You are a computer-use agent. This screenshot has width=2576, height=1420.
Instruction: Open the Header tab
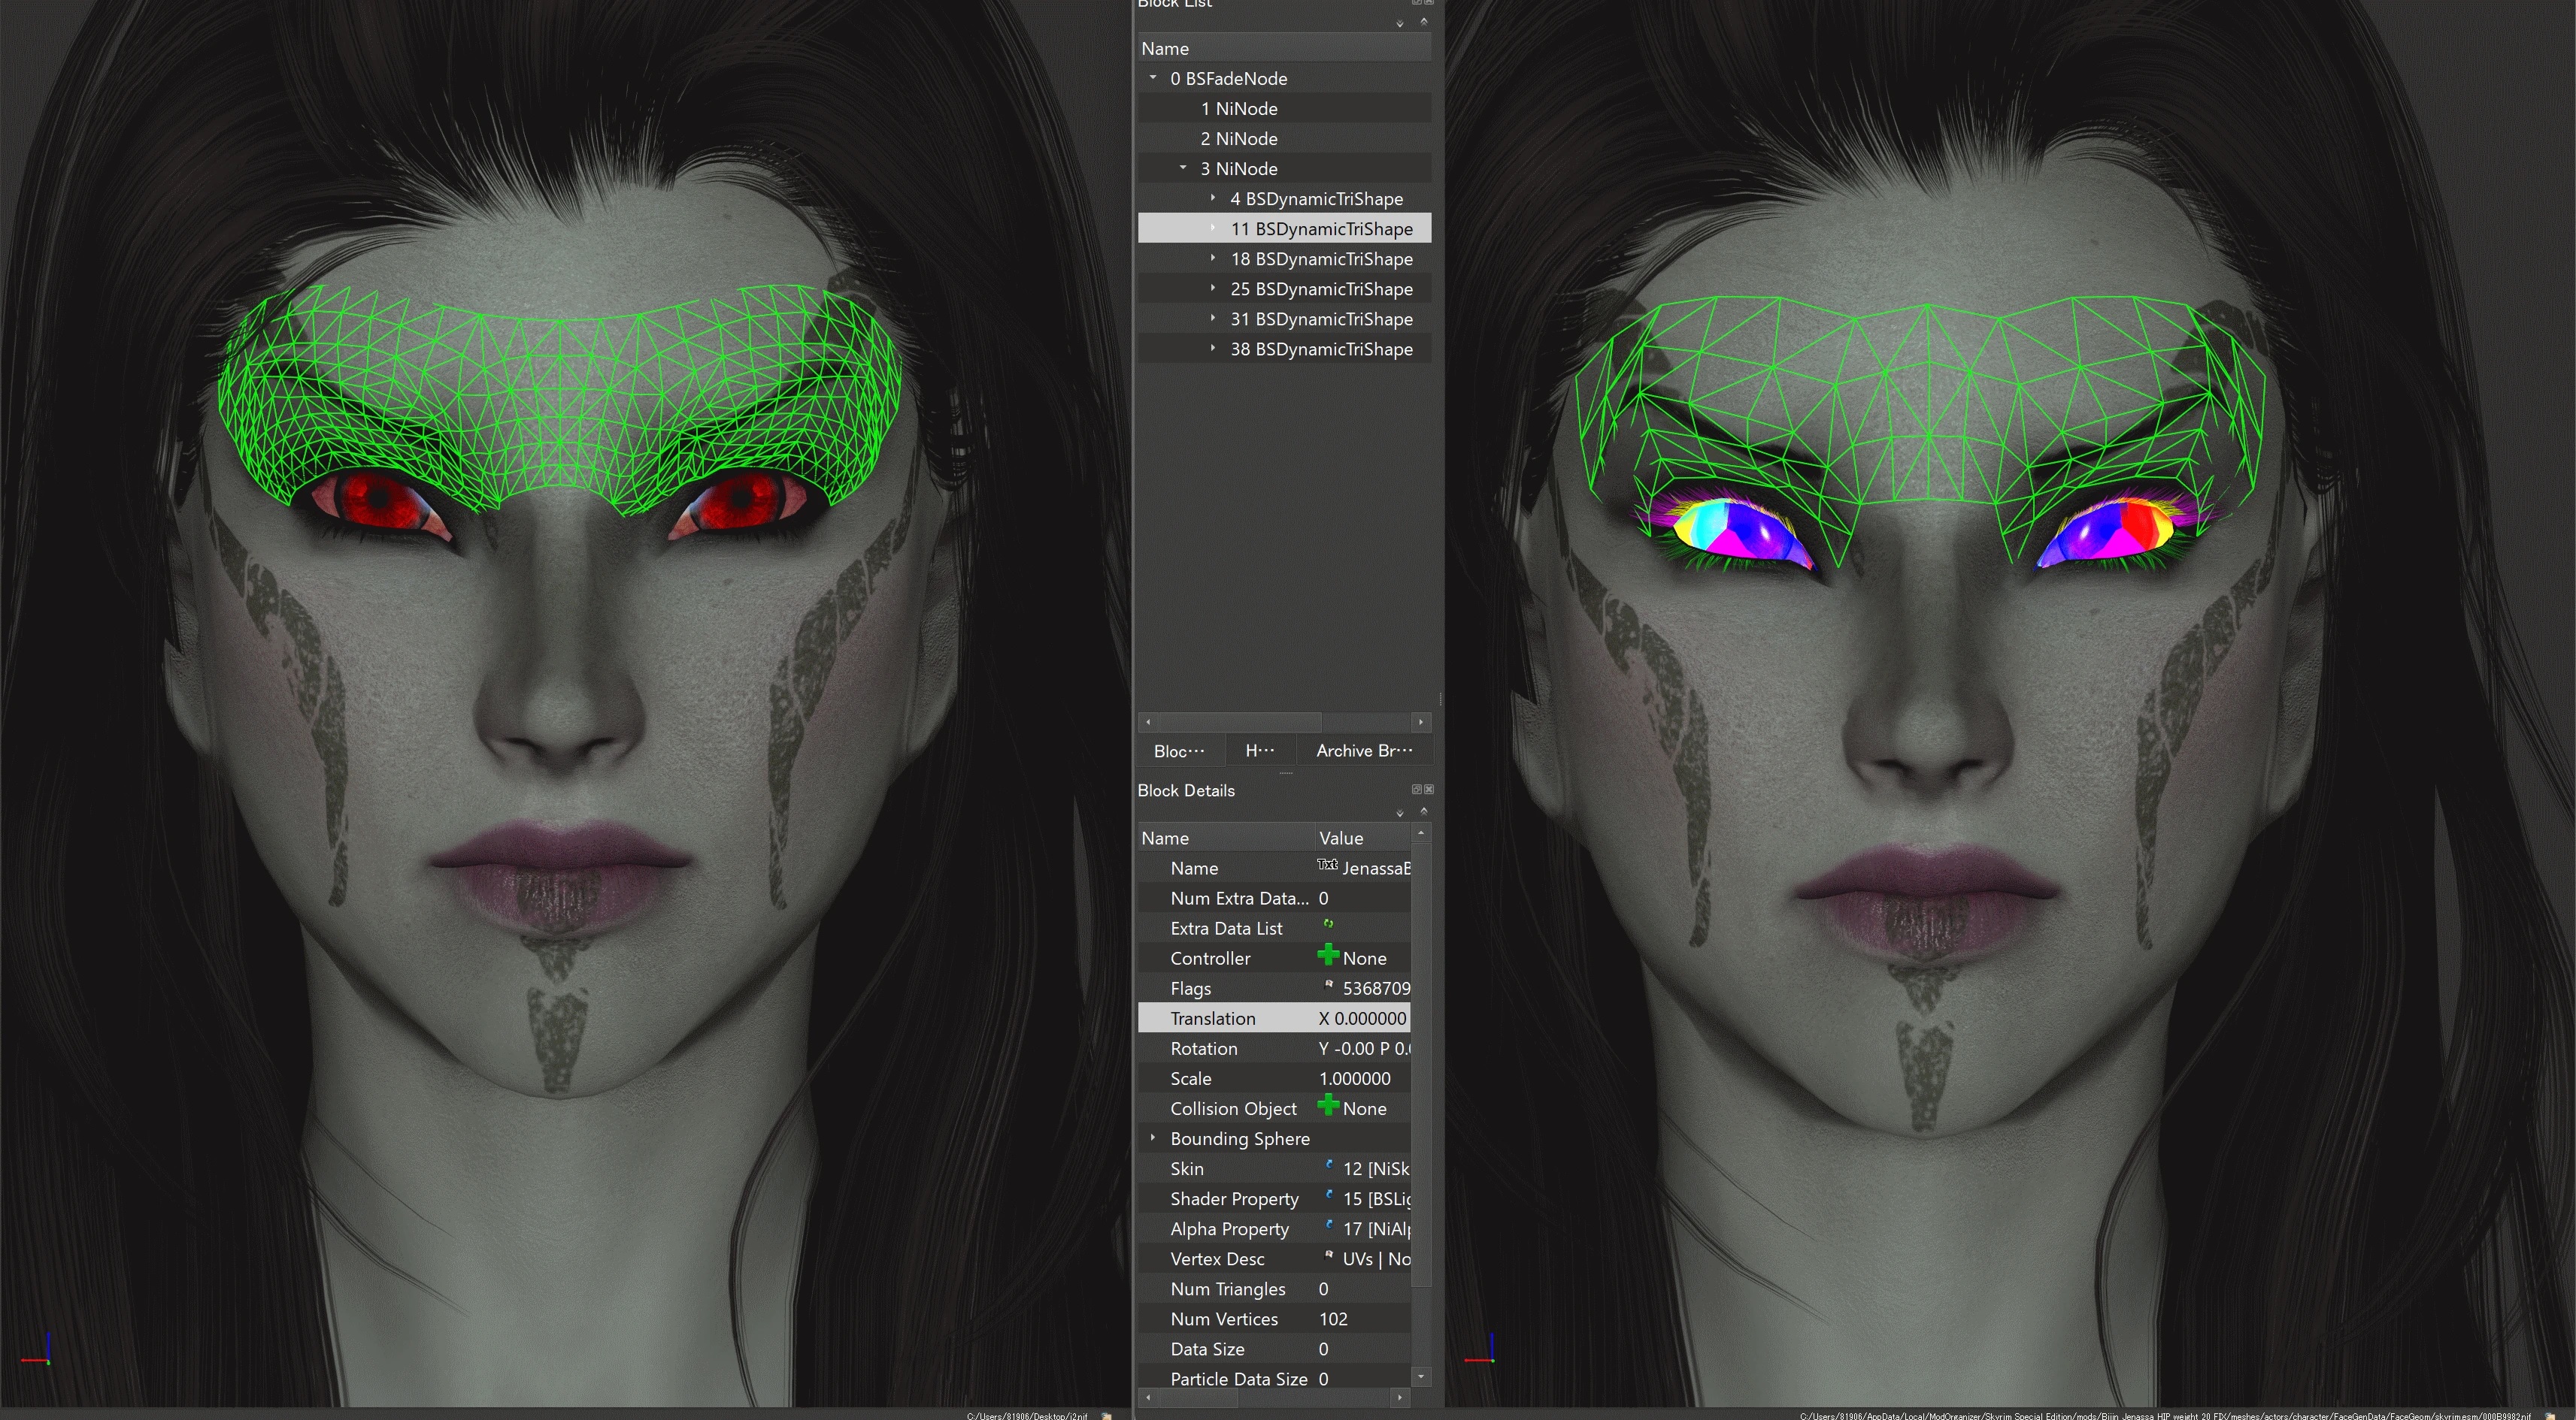1259,751
